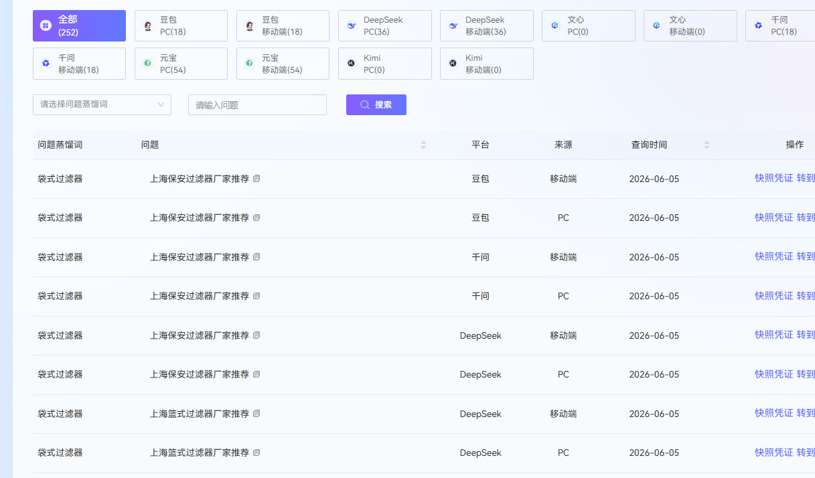Click 袋式过滤器 cell in the 千问 移动端 row
This screenshot has width=815, height=478.
[x=60, y=257]
